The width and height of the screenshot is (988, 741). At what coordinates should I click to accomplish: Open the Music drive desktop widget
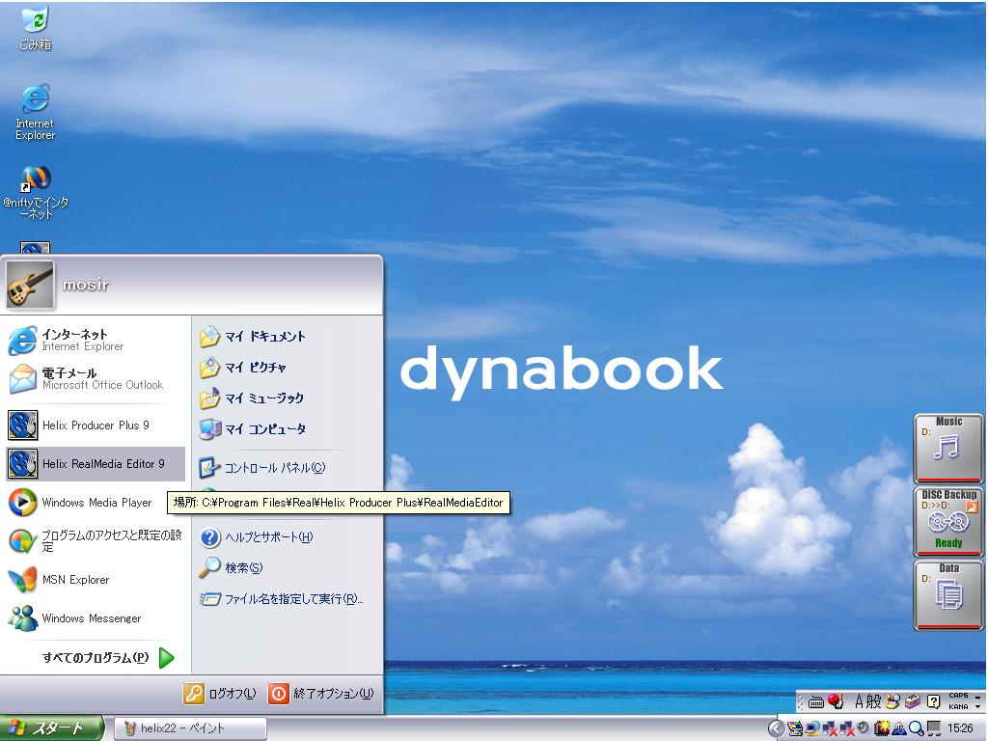click(x=948, y=449)
